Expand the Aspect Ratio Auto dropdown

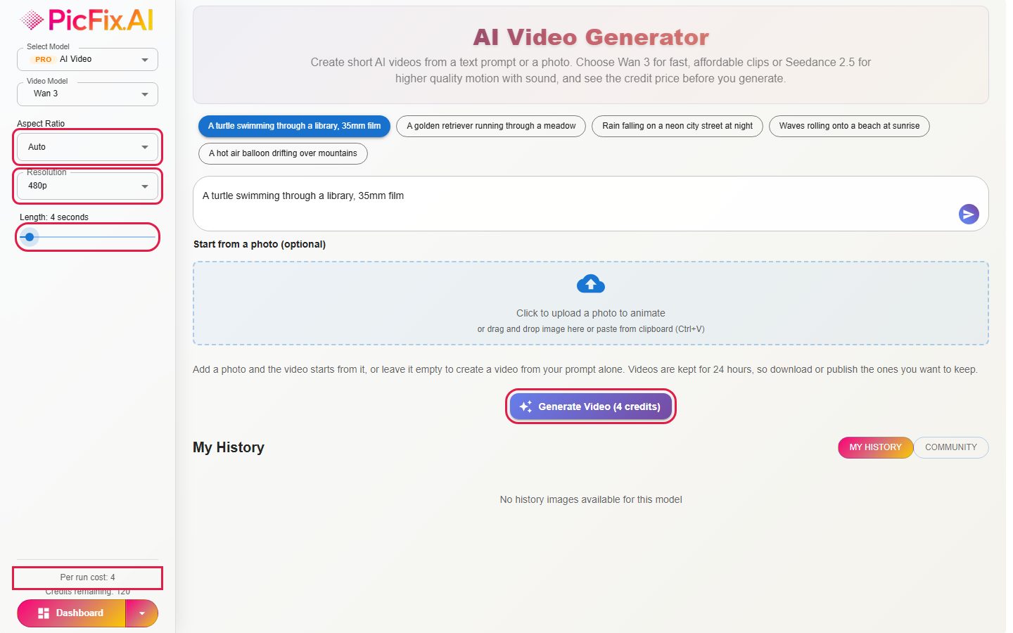[87, 147]
